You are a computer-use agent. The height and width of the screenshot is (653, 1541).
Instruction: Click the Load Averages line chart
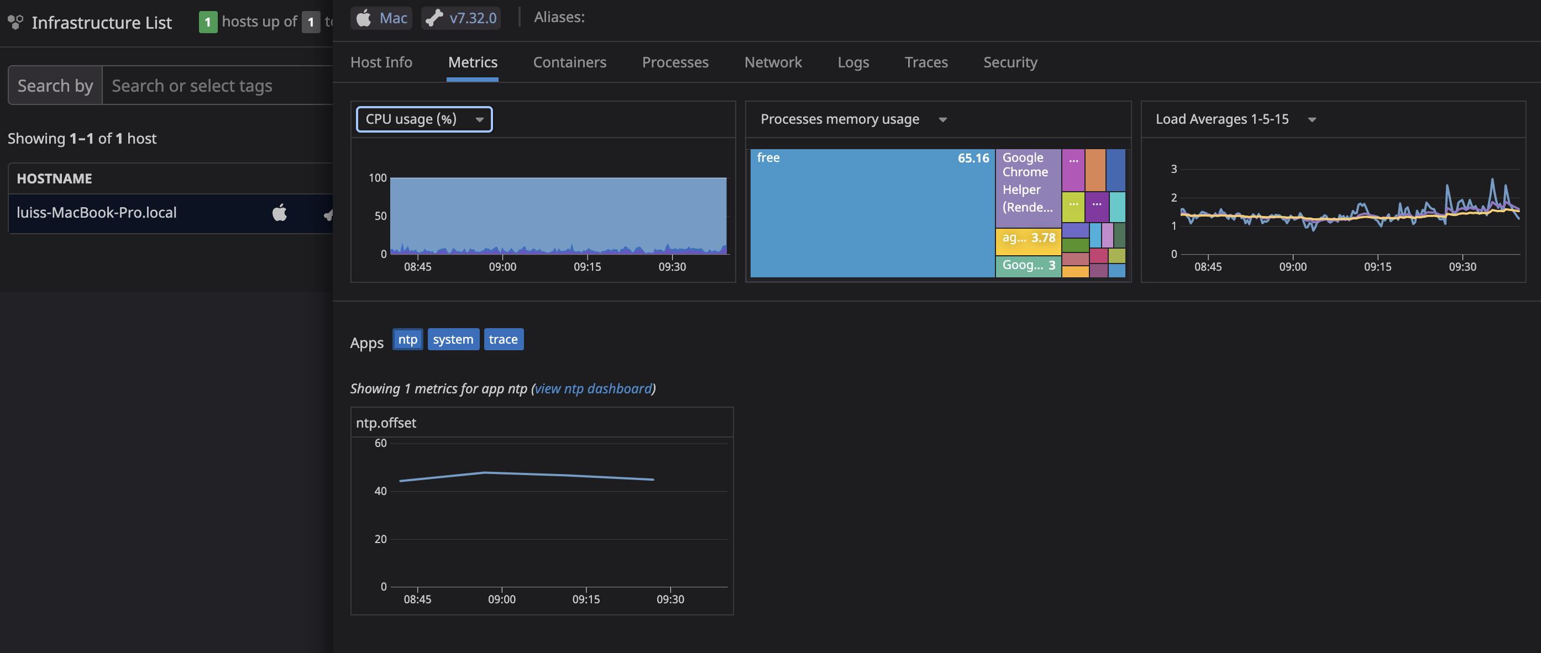1350,212
